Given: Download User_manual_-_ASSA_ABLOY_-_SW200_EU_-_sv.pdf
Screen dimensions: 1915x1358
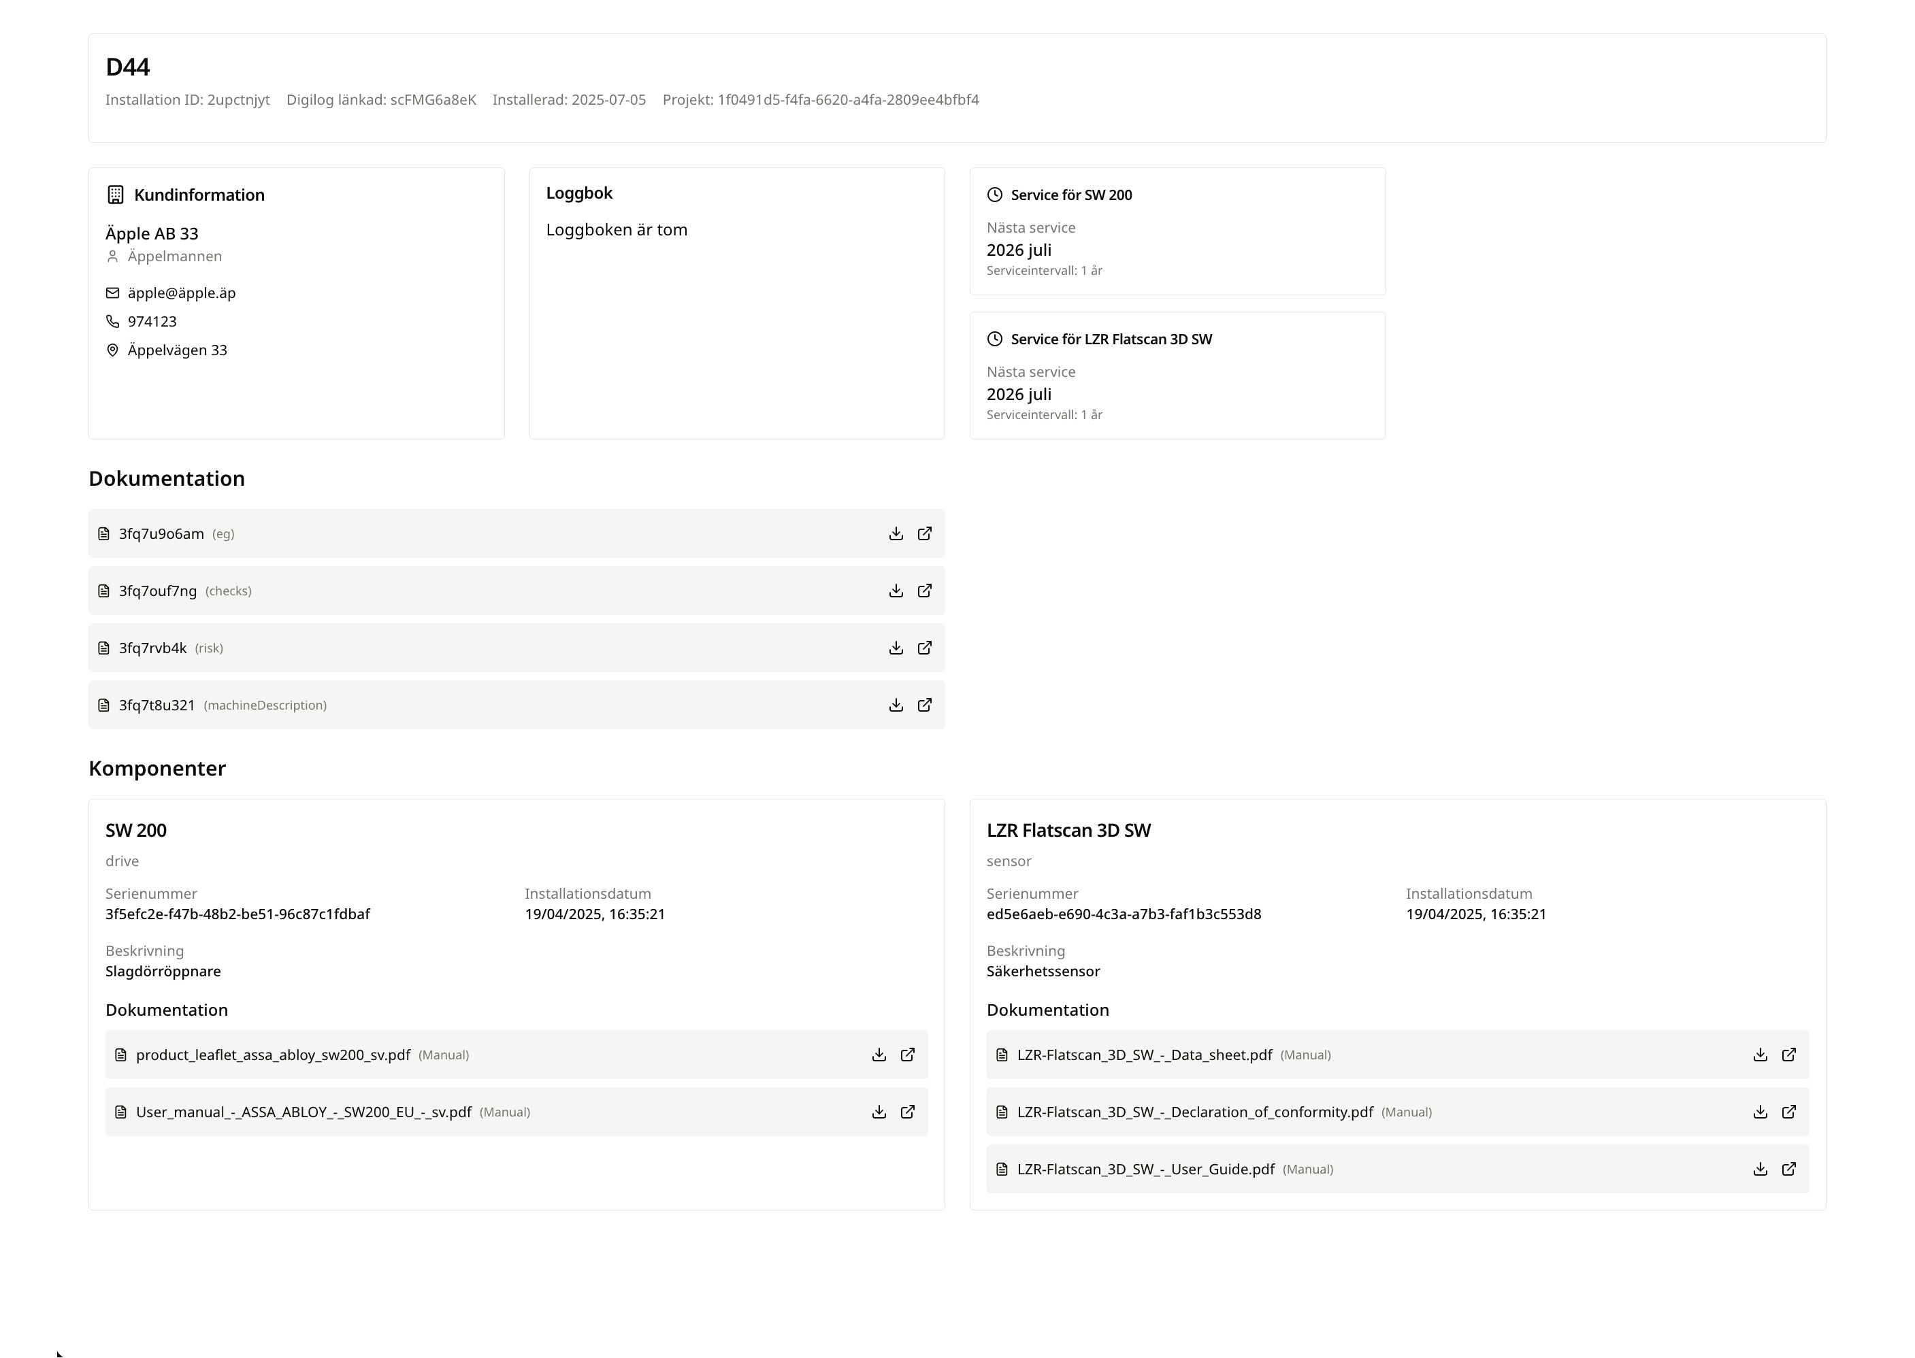Looking at the screenshot, I should [x=879, y=1112].
